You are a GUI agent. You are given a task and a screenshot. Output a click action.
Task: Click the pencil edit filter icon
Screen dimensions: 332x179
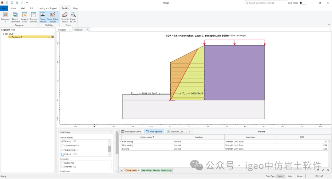pos(323,170)
